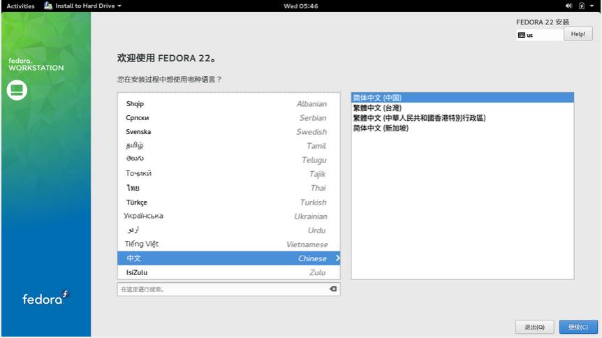This screenshot has height=338, width=602.
Task: Select Українська (Ukrainian) language
Action: [229, 216]
